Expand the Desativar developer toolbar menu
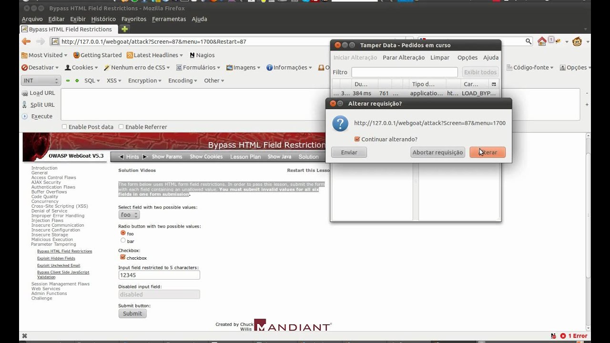 [x=41, y=68]
